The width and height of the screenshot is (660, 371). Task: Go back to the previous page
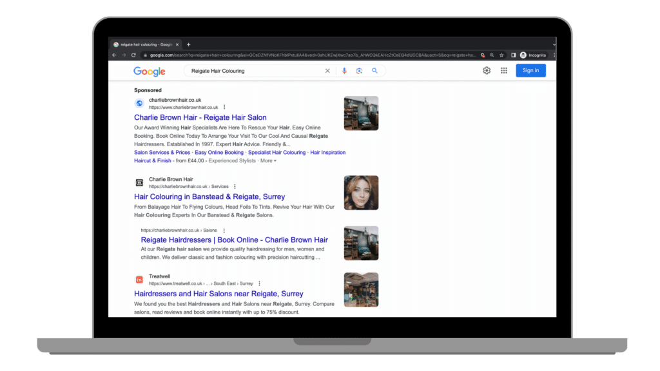pos(115,55)
